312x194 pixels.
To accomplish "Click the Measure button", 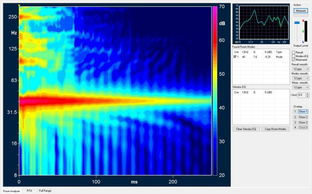I will click(301, 11).
